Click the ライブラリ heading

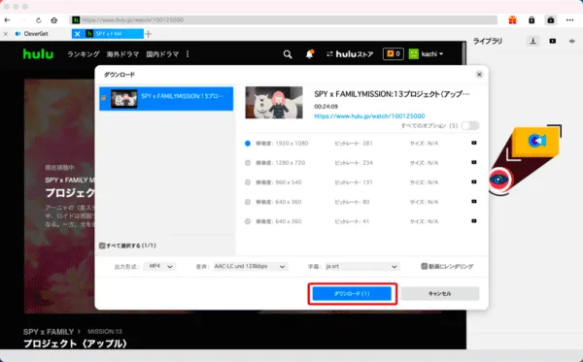[x=488, y=41]
